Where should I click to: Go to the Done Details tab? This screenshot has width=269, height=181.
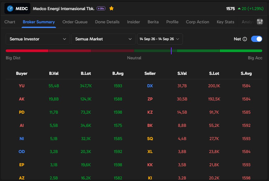107,22
